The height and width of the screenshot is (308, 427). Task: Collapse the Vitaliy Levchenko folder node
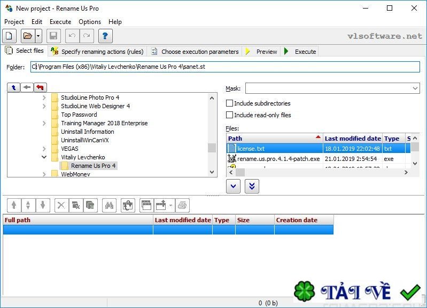[44, 157]
